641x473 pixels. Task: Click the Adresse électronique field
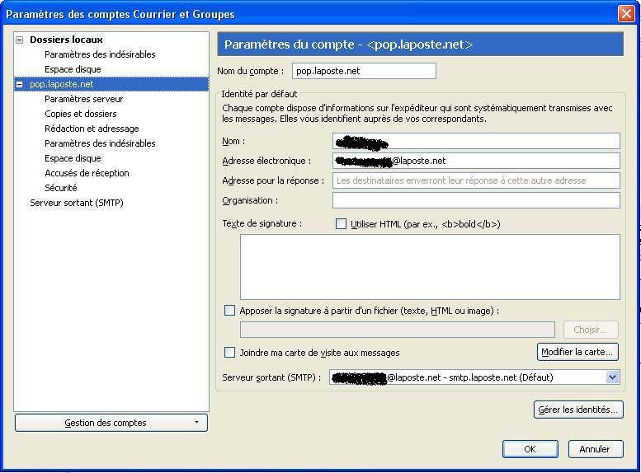(x=476, y=161)
